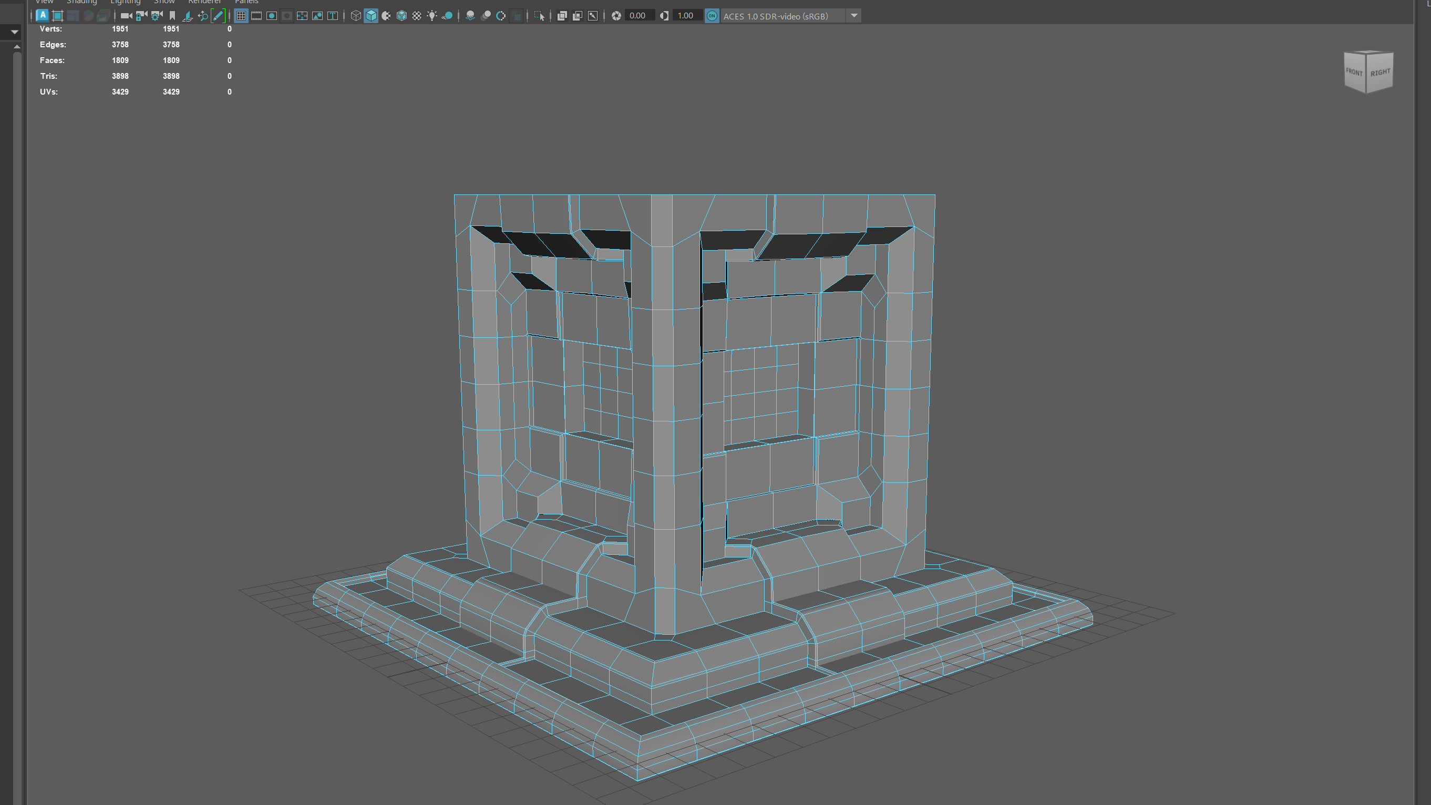This screenshot has width=1431, height=805.
Task: Toggle the film gate icon
Action: coord(256,16)
